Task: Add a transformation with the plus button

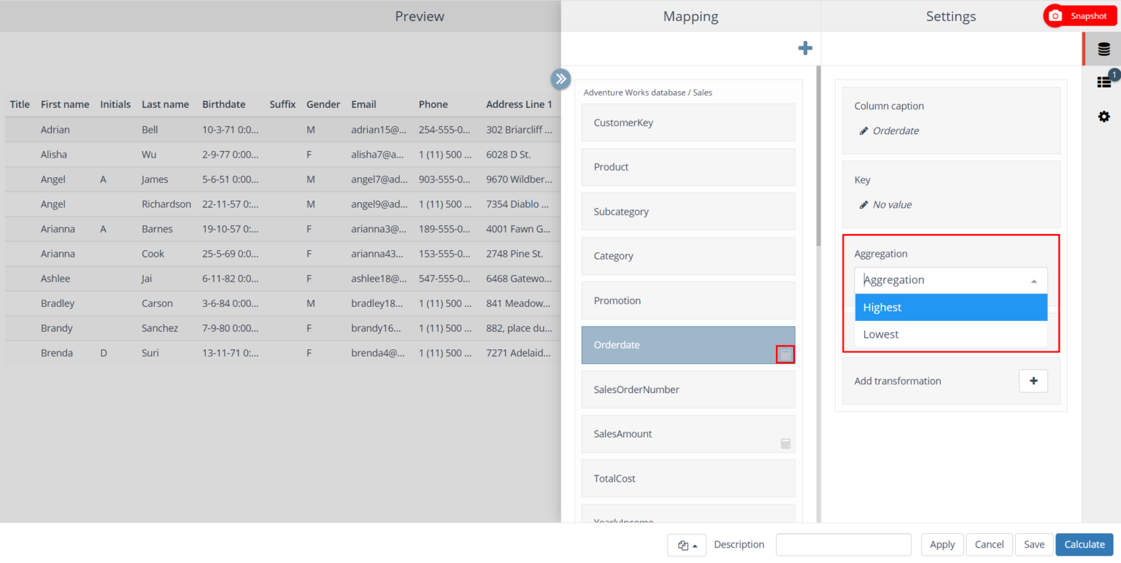Action: [x=1033, y=381]
